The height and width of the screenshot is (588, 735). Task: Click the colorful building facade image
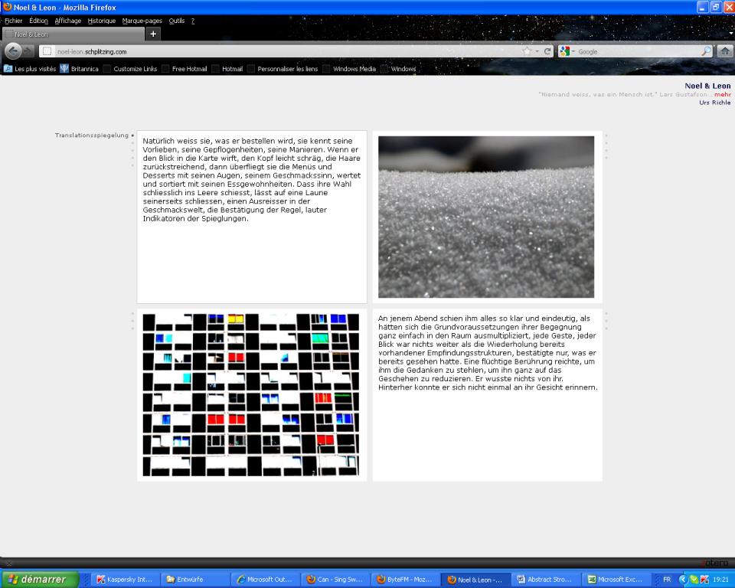(251, 394)
